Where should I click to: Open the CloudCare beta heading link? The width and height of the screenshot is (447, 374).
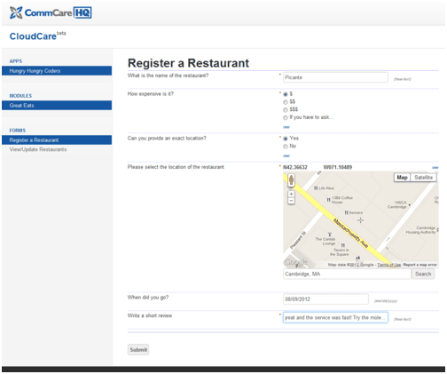click(x=37, y=36)
